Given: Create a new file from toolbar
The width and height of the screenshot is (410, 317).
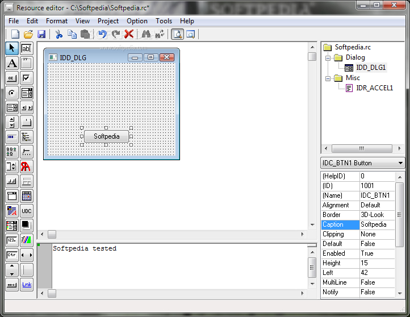Looking at the screenshot, I should [15, 34].
